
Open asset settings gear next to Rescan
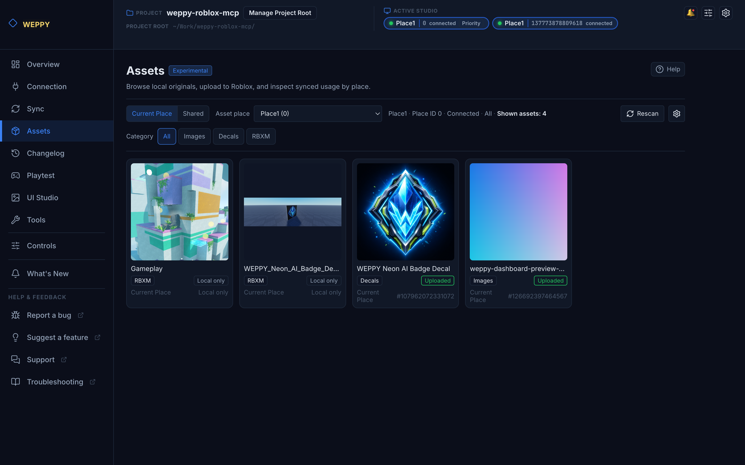[x=676, y=113]
